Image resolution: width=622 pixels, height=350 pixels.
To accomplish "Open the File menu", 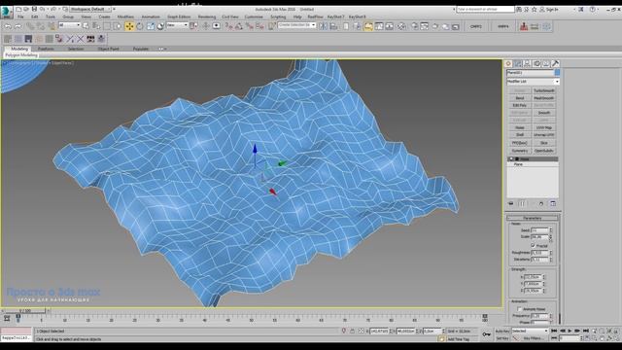I will [20, 17].
